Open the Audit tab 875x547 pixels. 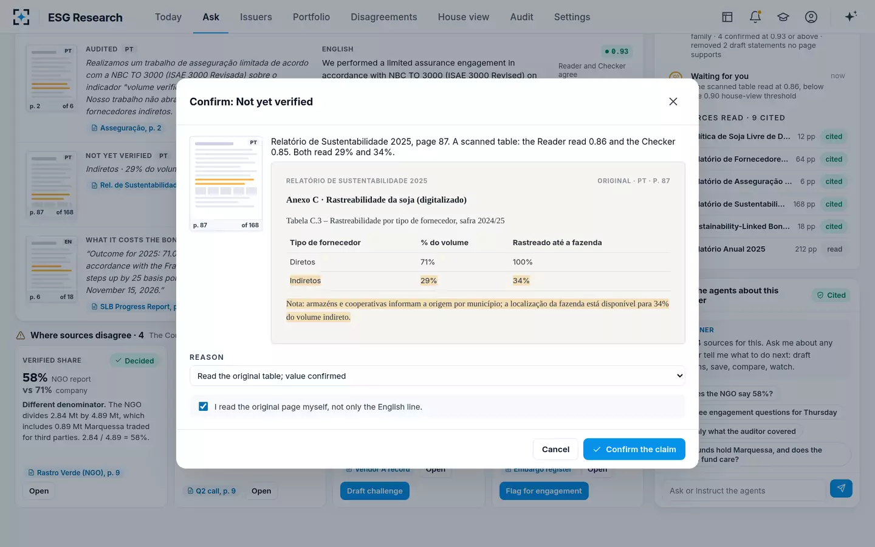click(x=522, y=17)
